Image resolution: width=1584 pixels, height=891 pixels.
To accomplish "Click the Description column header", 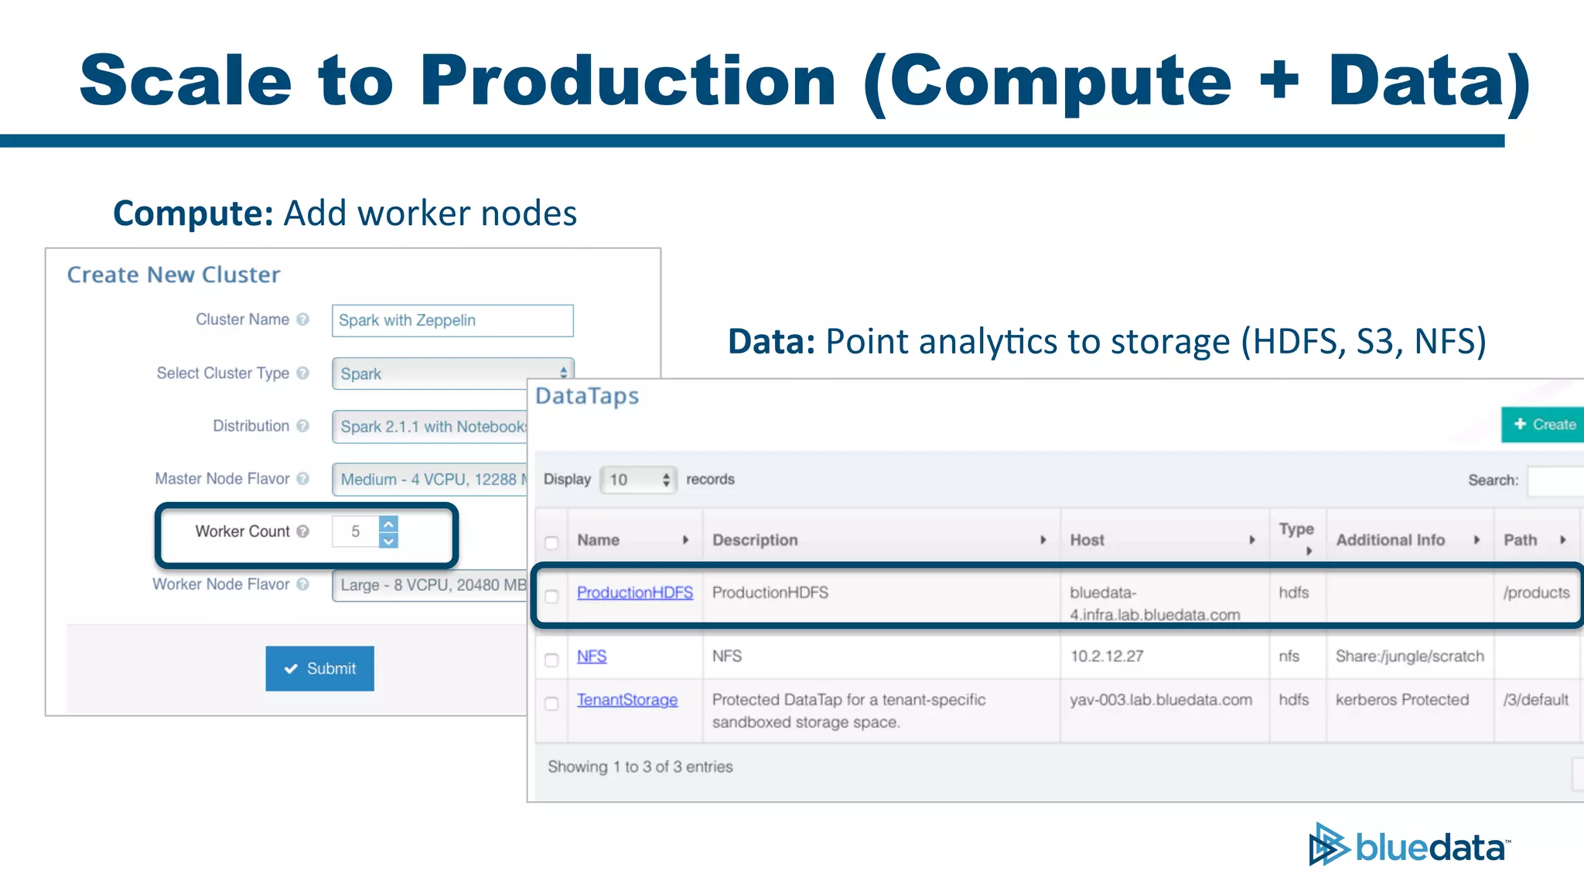I will (755, 540).
